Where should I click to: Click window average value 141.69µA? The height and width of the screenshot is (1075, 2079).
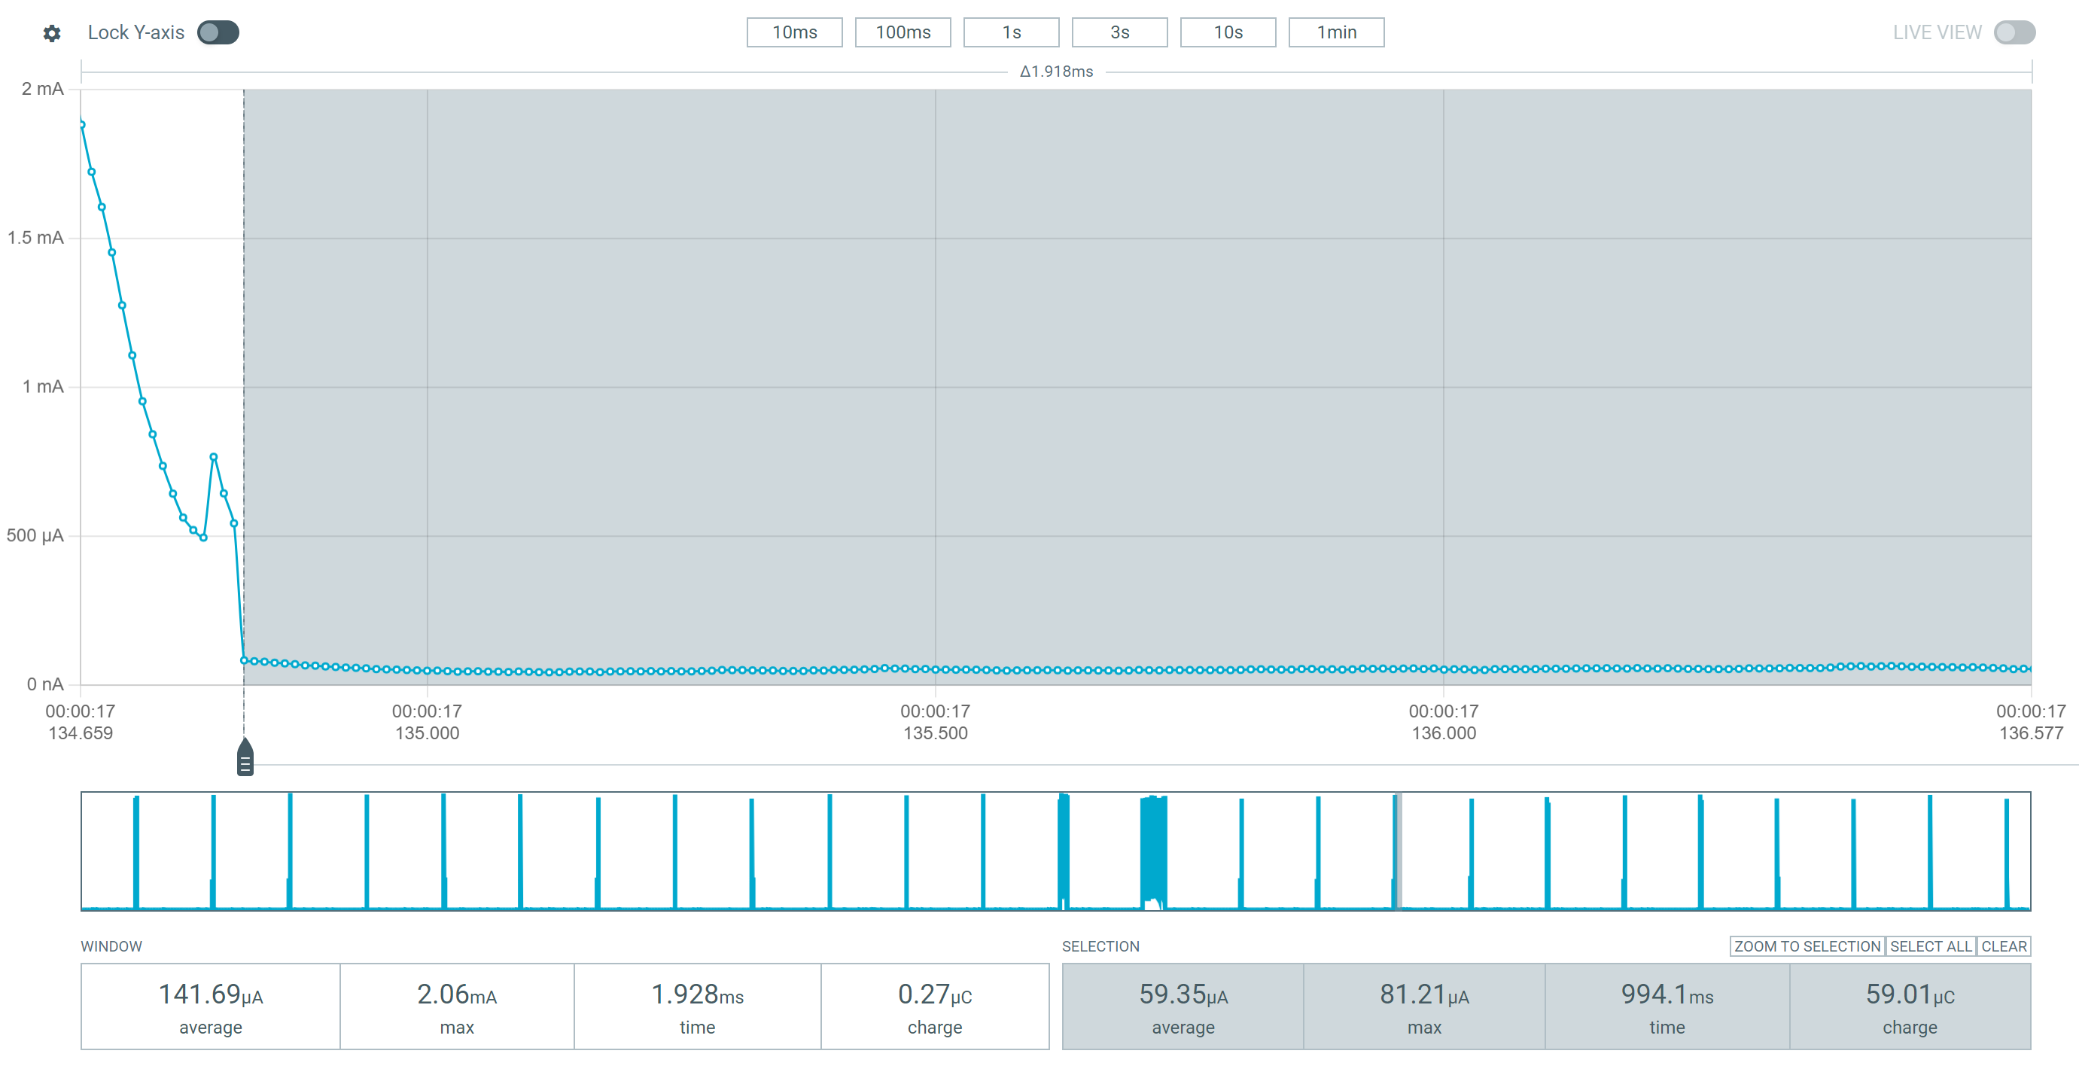[211, 994]
